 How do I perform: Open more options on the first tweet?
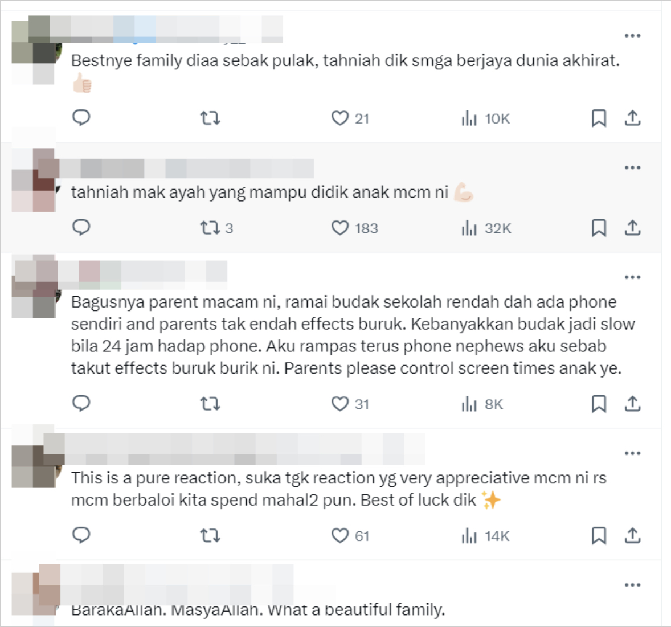tap(632, 36)
